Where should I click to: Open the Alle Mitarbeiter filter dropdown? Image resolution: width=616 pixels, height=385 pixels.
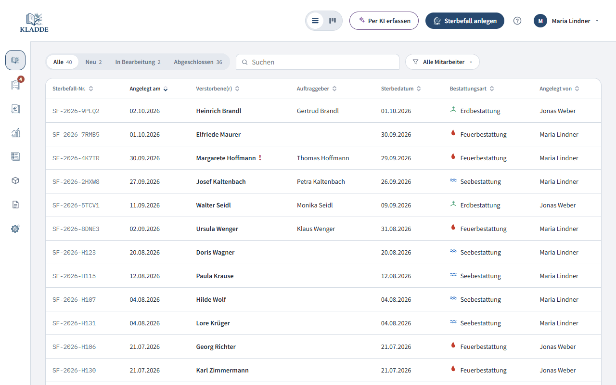[x=442, y=62]
